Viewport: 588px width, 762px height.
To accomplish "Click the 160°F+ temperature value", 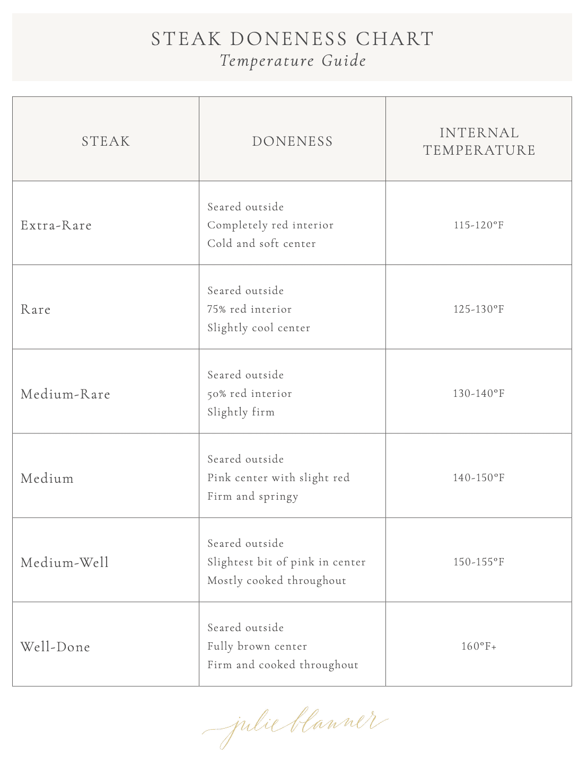I will tap(479, 646).
